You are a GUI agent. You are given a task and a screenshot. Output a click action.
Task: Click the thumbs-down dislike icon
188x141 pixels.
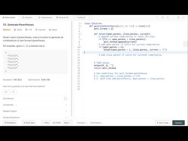coord(26,30)
